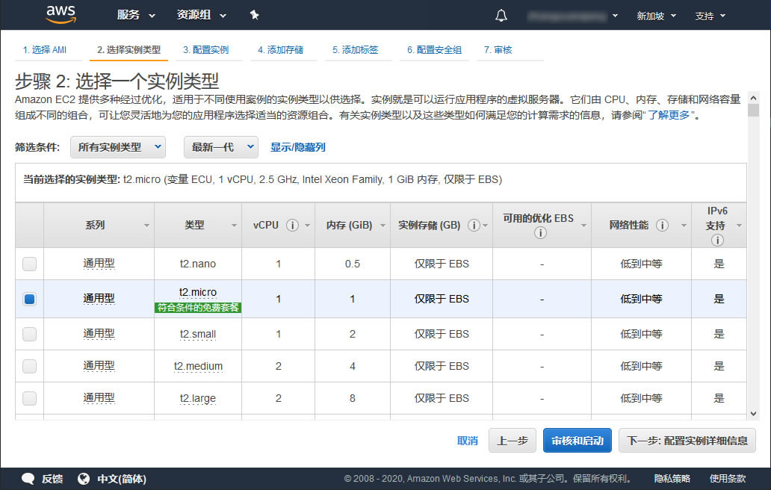Viewport: 771px width, 490px height.
Task: Click the t2.micro type name
Action: (198, 292)
